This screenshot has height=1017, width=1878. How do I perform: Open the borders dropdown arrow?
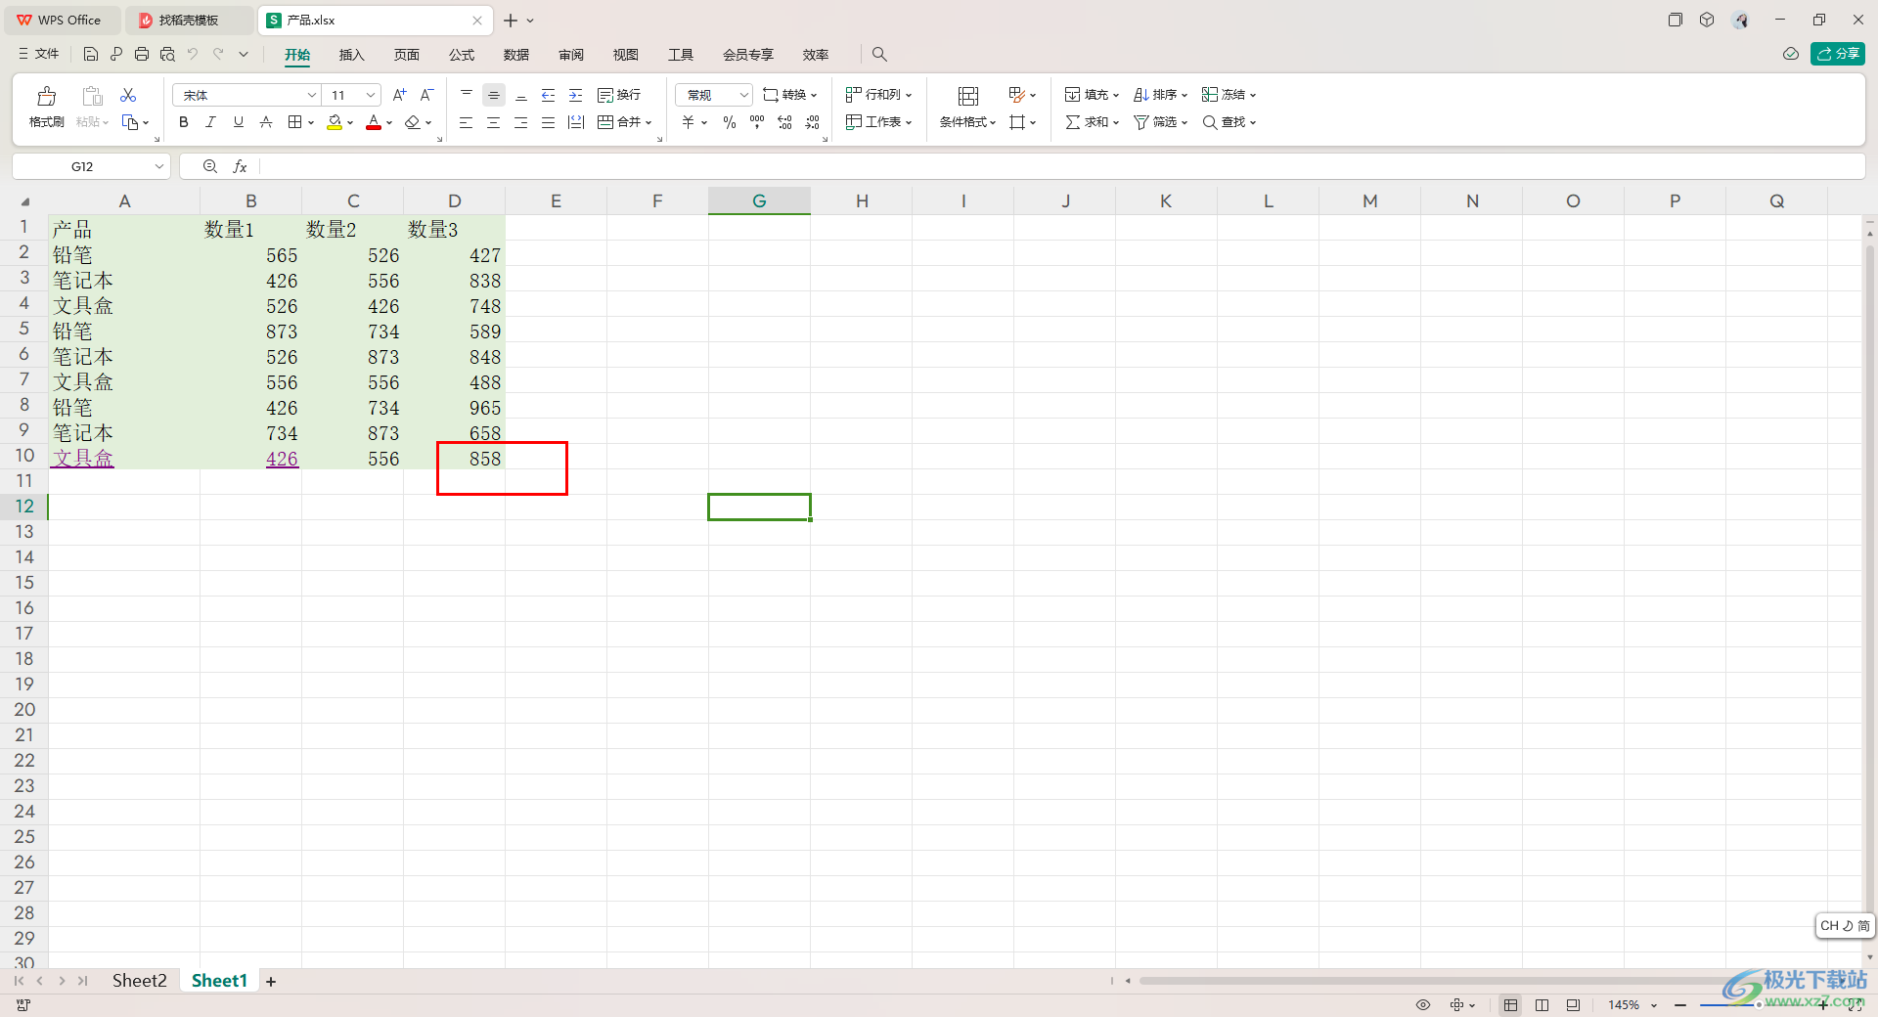pos(311,123)
